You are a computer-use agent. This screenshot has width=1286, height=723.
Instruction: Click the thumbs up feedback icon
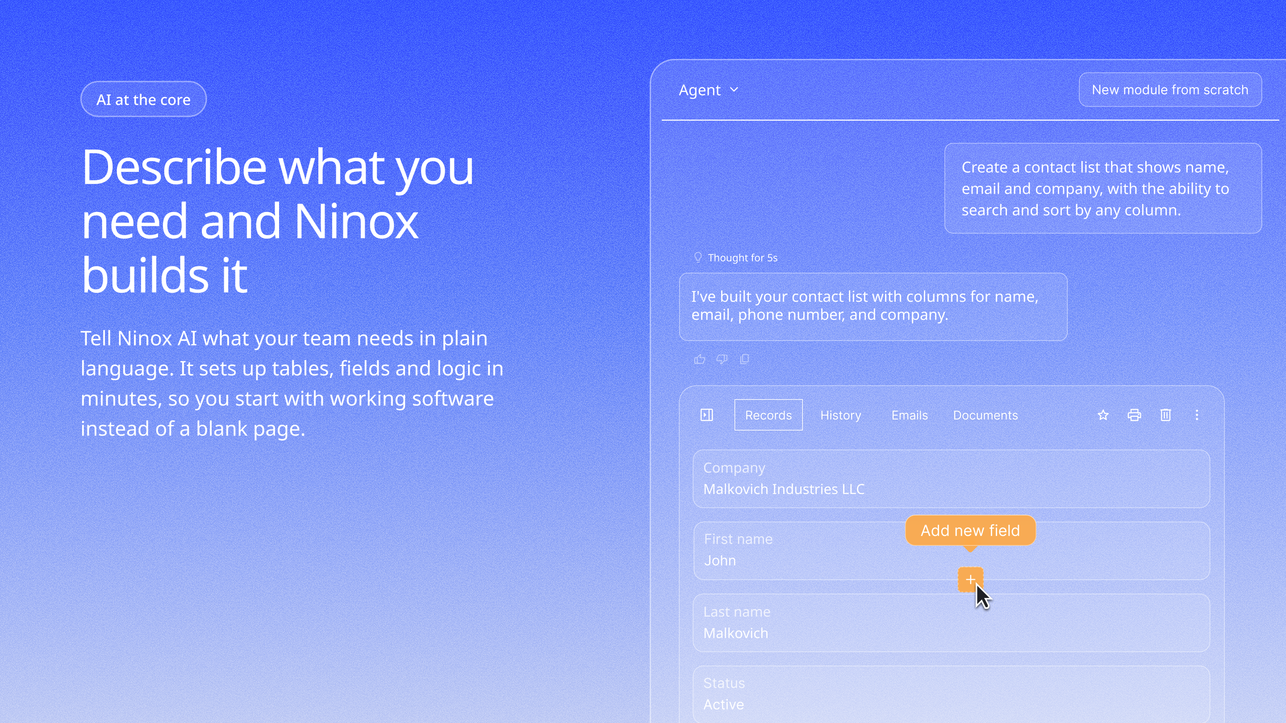pos(699,359)
